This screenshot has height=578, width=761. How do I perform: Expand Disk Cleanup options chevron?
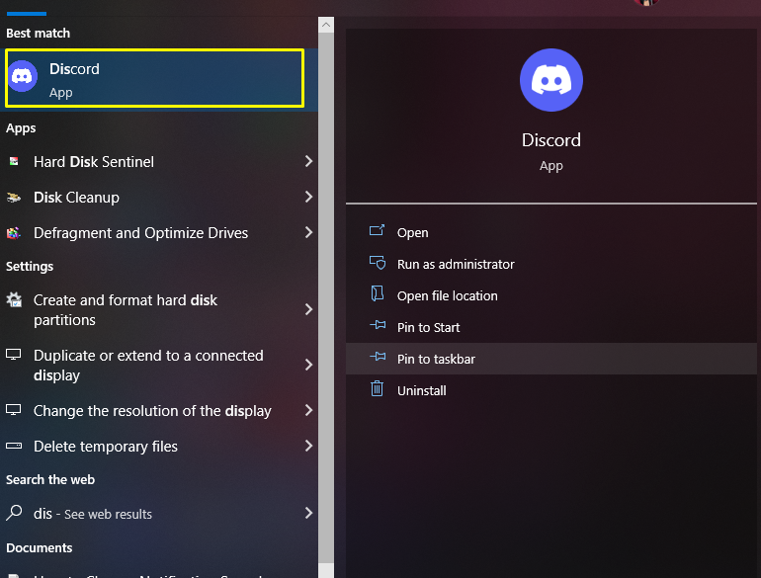(x=308, y=197)
